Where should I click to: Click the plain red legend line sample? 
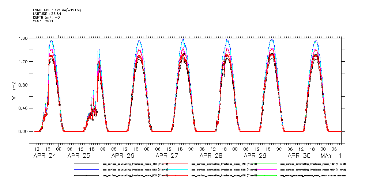tap(175, 164)
